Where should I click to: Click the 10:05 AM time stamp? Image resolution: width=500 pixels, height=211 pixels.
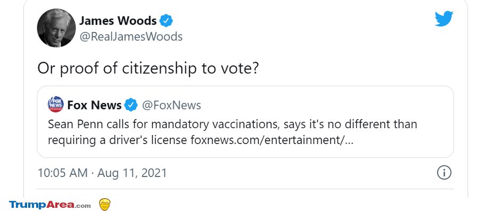coord(63,173)
